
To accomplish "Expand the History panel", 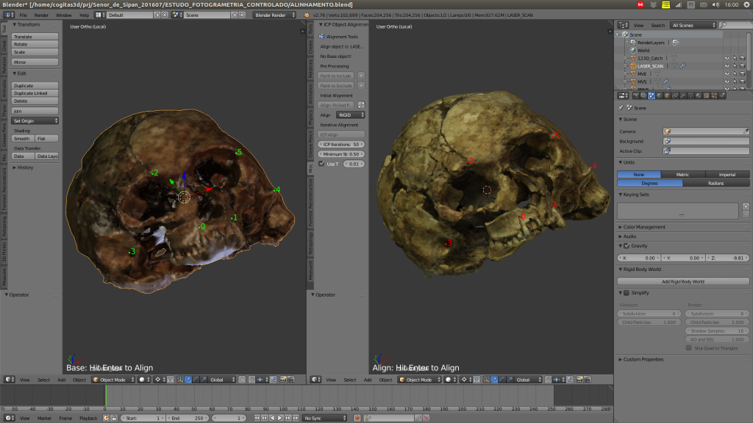I will click(x=25, y=167).
